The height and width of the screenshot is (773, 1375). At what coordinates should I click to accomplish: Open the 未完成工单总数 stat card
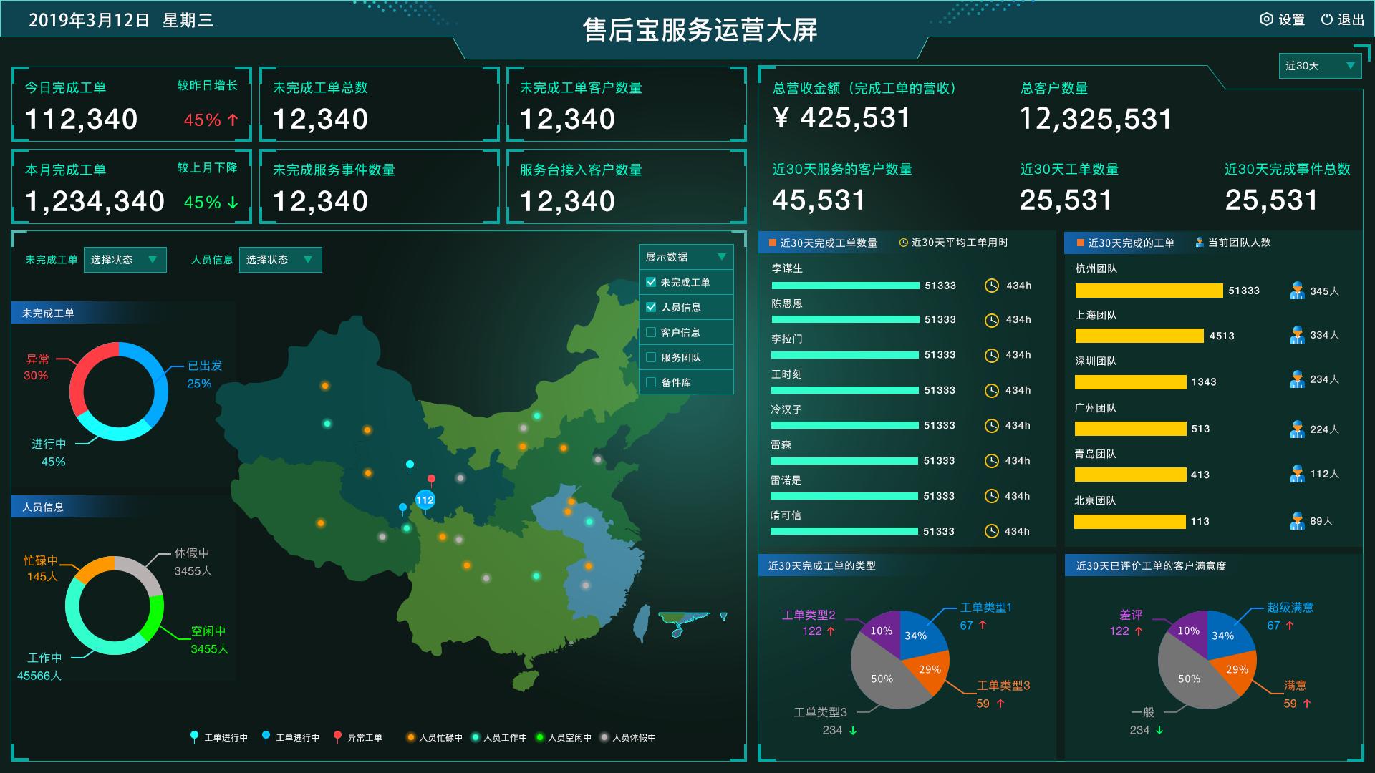pyautogui.click(x=380, y=104)
